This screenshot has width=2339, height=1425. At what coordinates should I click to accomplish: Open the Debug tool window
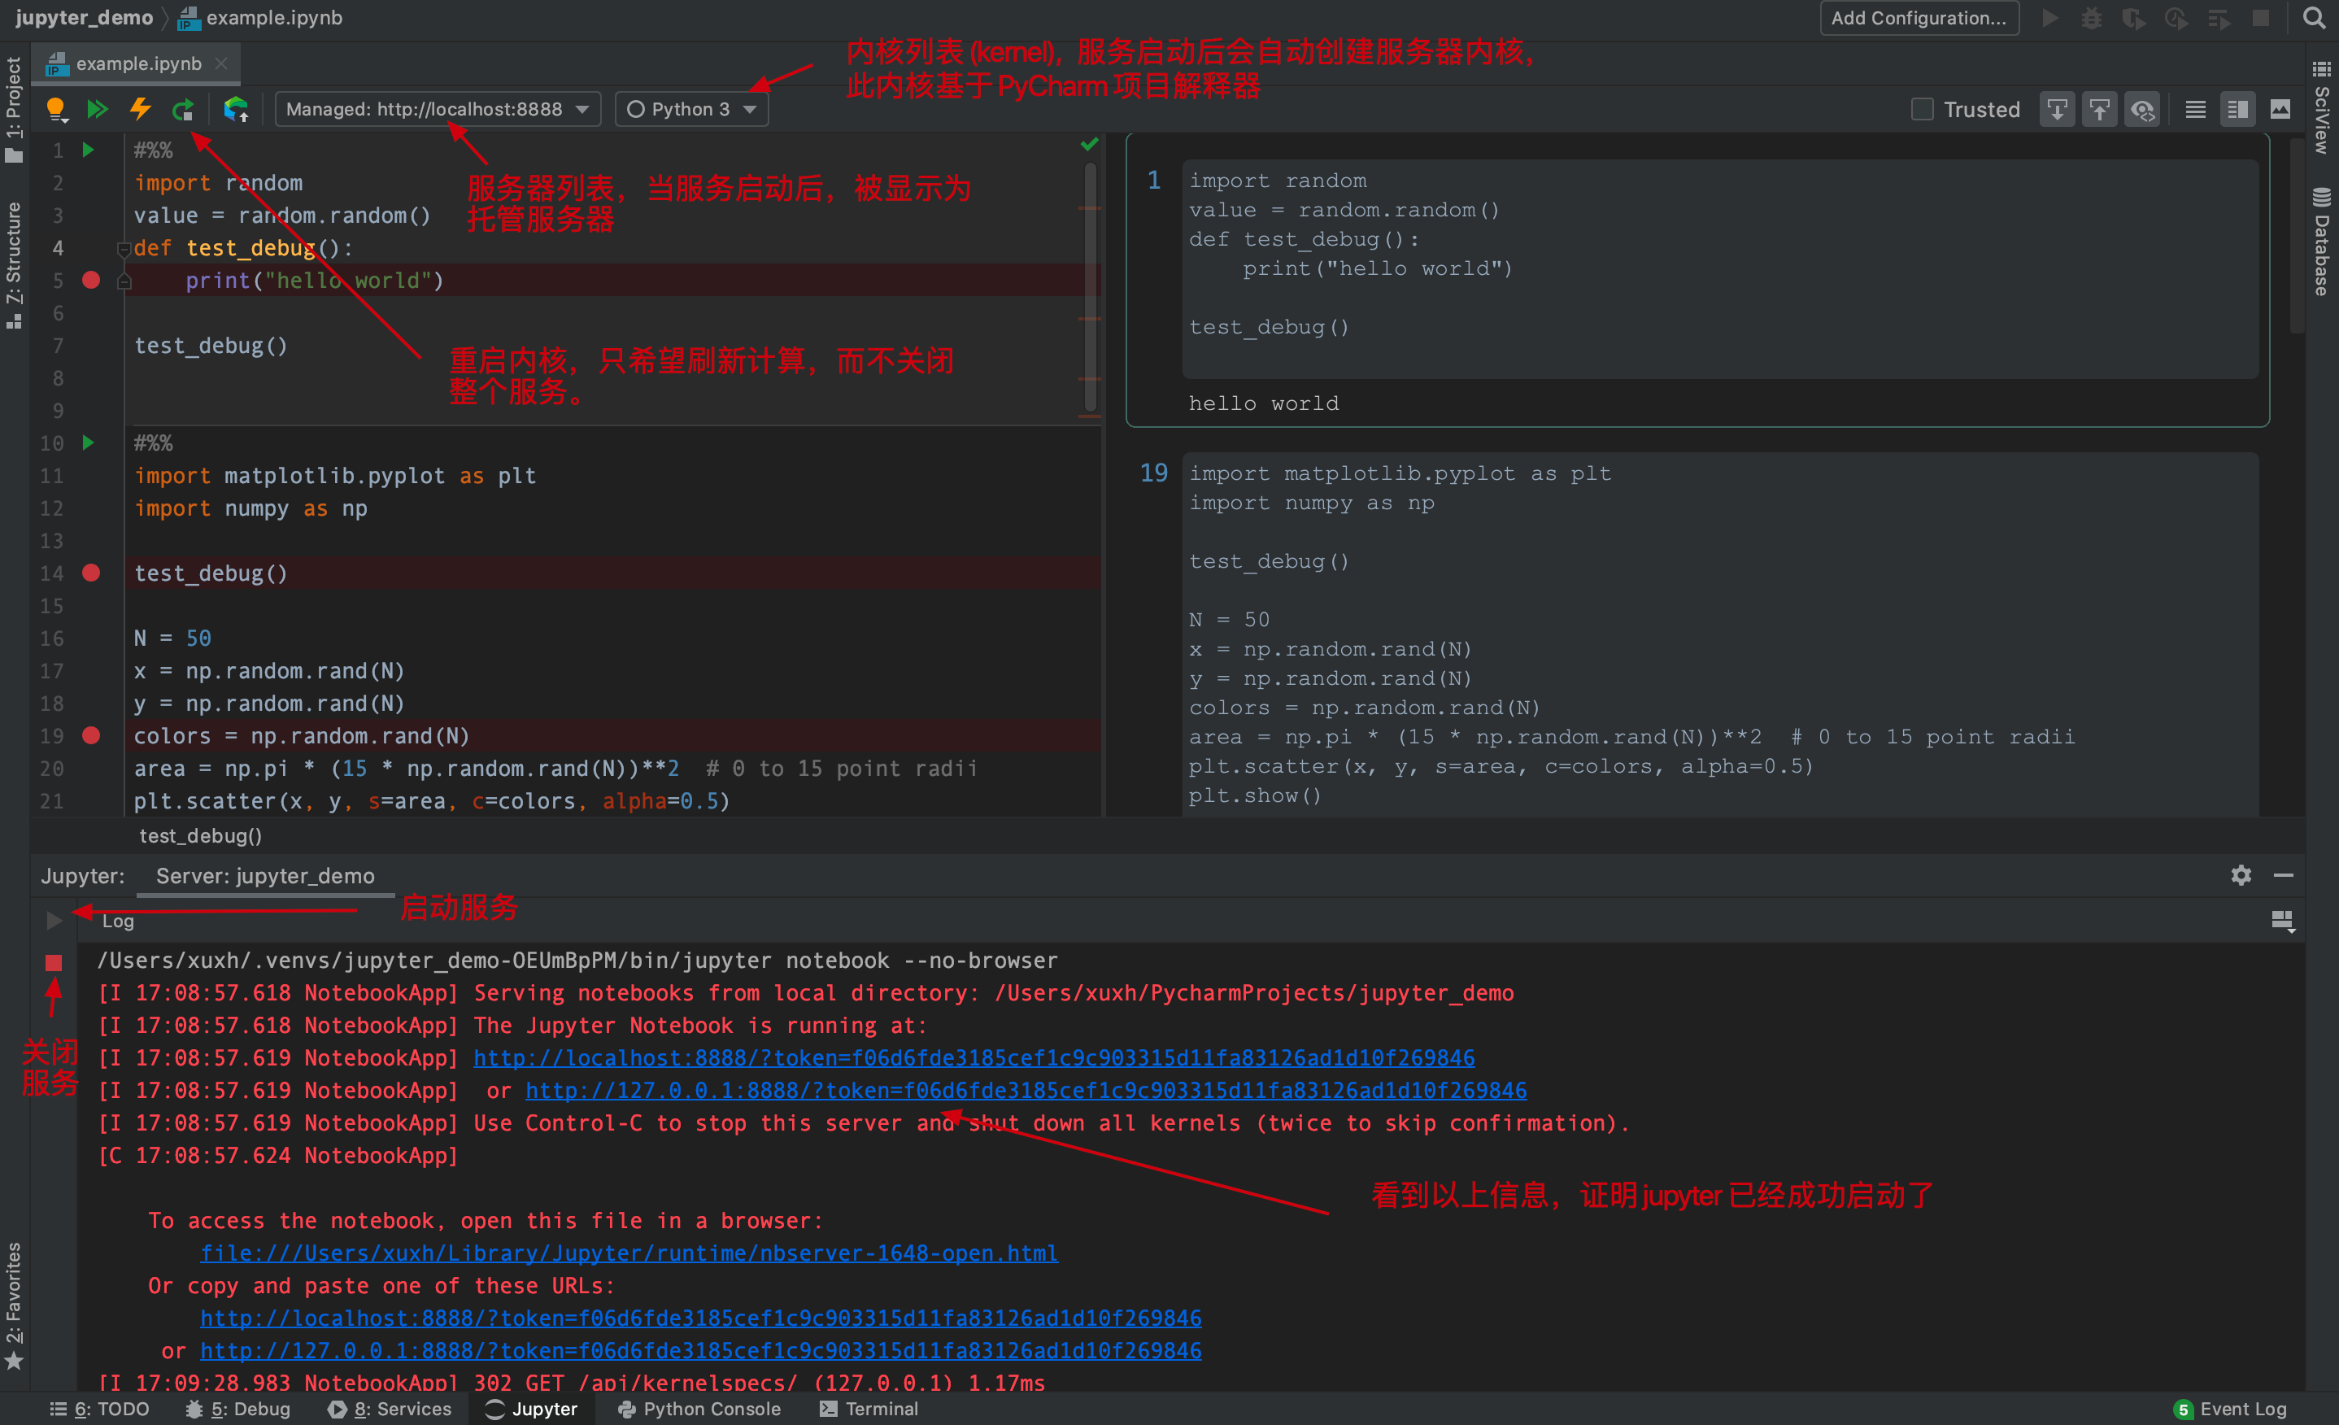point(237,1409)
